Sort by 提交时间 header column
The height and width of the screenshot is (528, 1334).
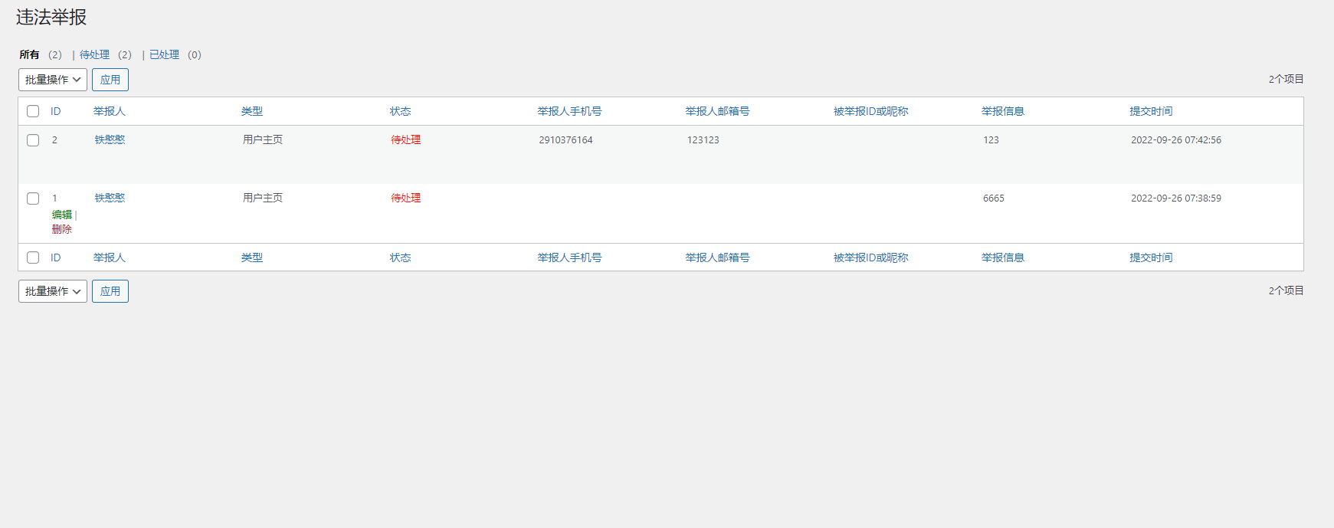click(1151, 111)
